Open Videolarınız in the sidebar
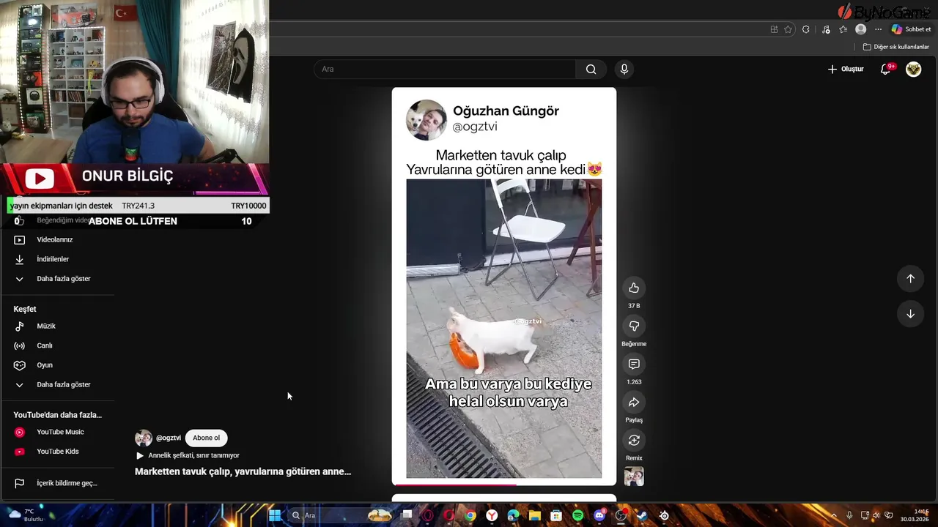 (x=55, y=239)
